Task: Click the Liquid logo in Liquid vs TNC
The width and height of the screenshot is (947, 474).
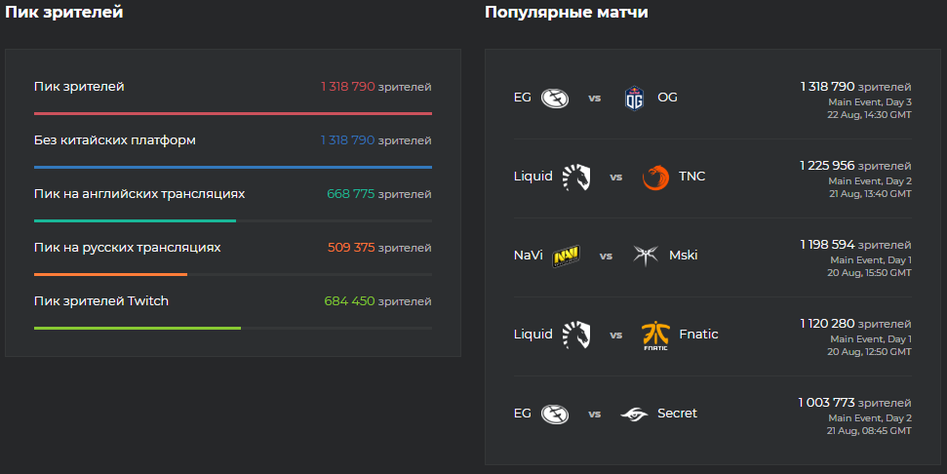Action: (x=576, y=177)
